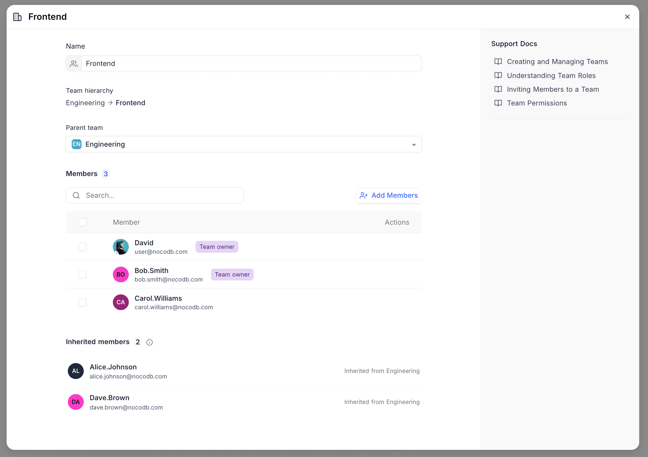Click David's profile avatar
Image resolution: width=648 pixels, height=457 pixels.
pyautogui.click(x=121, y=247)
